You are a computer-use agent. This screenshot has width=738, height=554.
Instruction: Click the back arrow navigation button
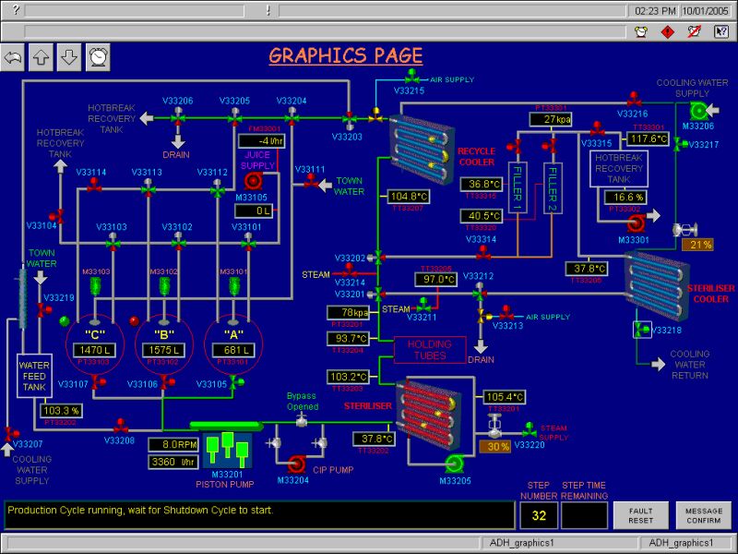pyautogui.click(x=14, y=57)
